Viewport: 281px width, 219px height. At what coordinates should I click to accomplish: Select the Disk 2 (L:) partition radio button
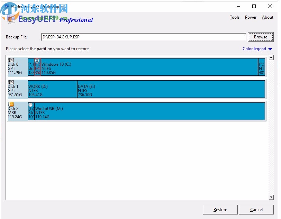click(x=30, y=105)
